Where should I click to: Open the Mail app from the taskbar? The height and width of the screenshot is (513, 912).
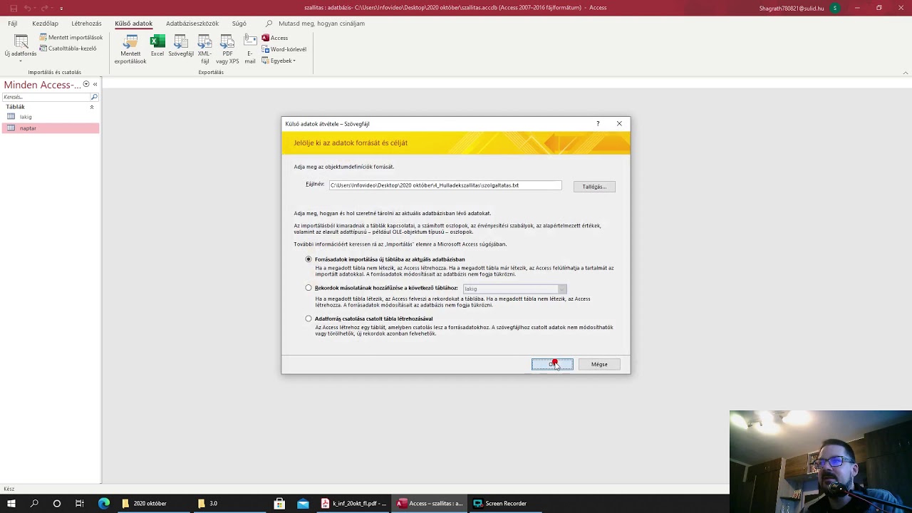(x=303, y=503)
